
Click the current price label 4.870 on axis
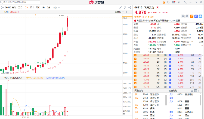[127, 18]
